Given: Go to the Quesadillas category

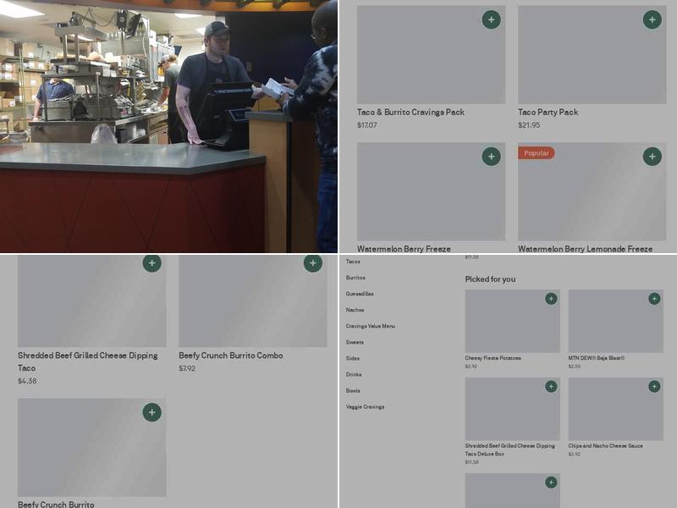Looking at the screenshot, I should point(360,294).
